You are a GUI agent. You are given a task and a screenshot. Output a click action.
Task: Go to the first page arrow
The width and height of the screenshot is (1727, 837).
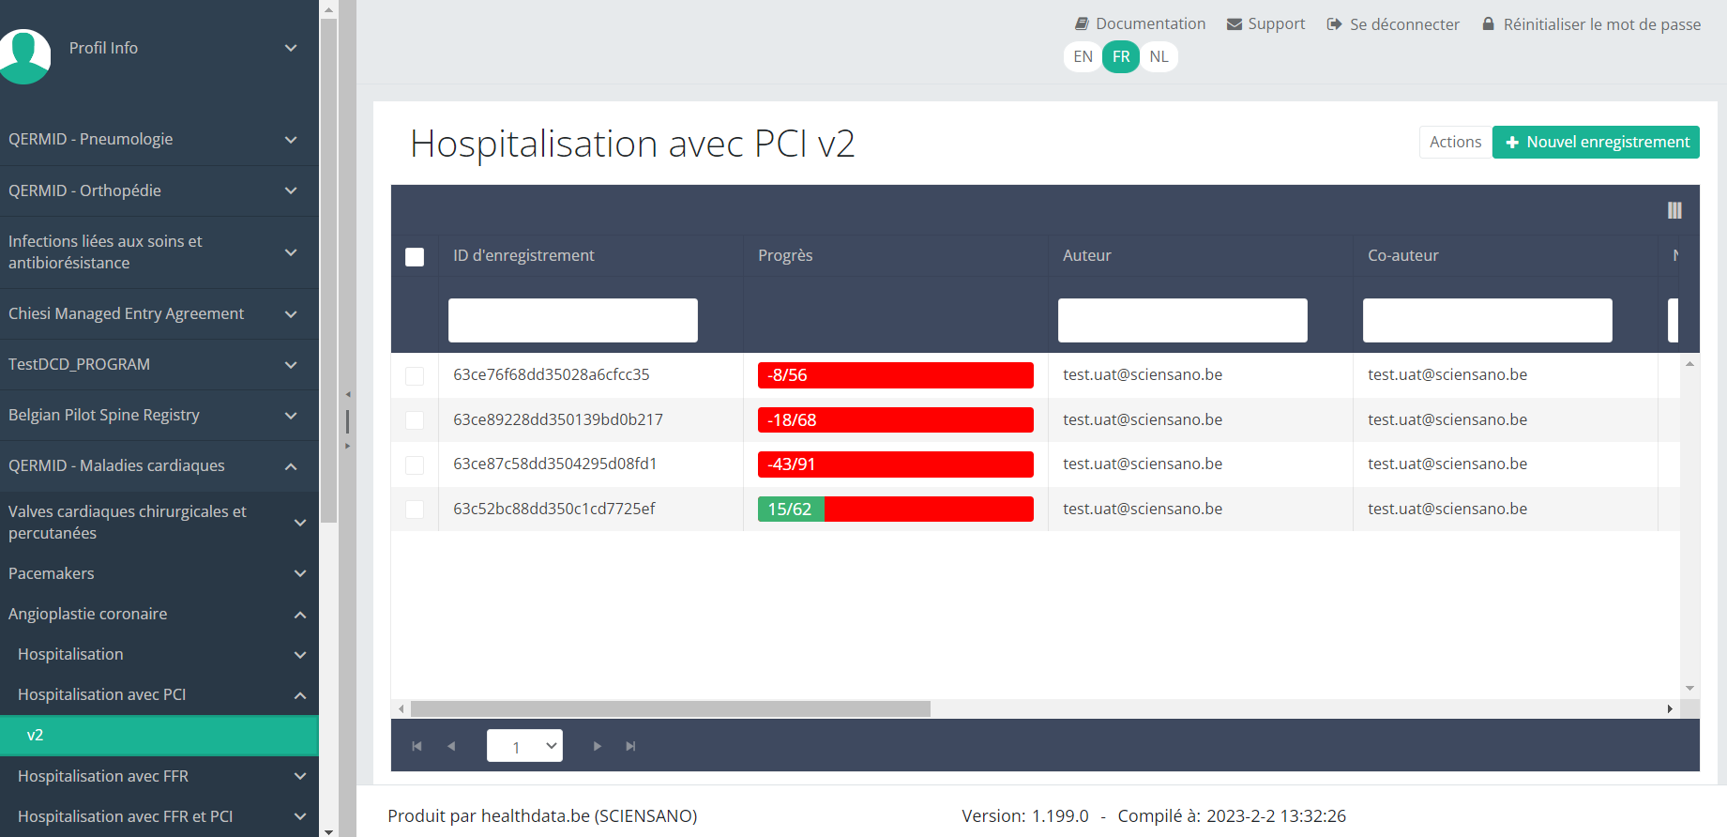click(x=417, y=746)
